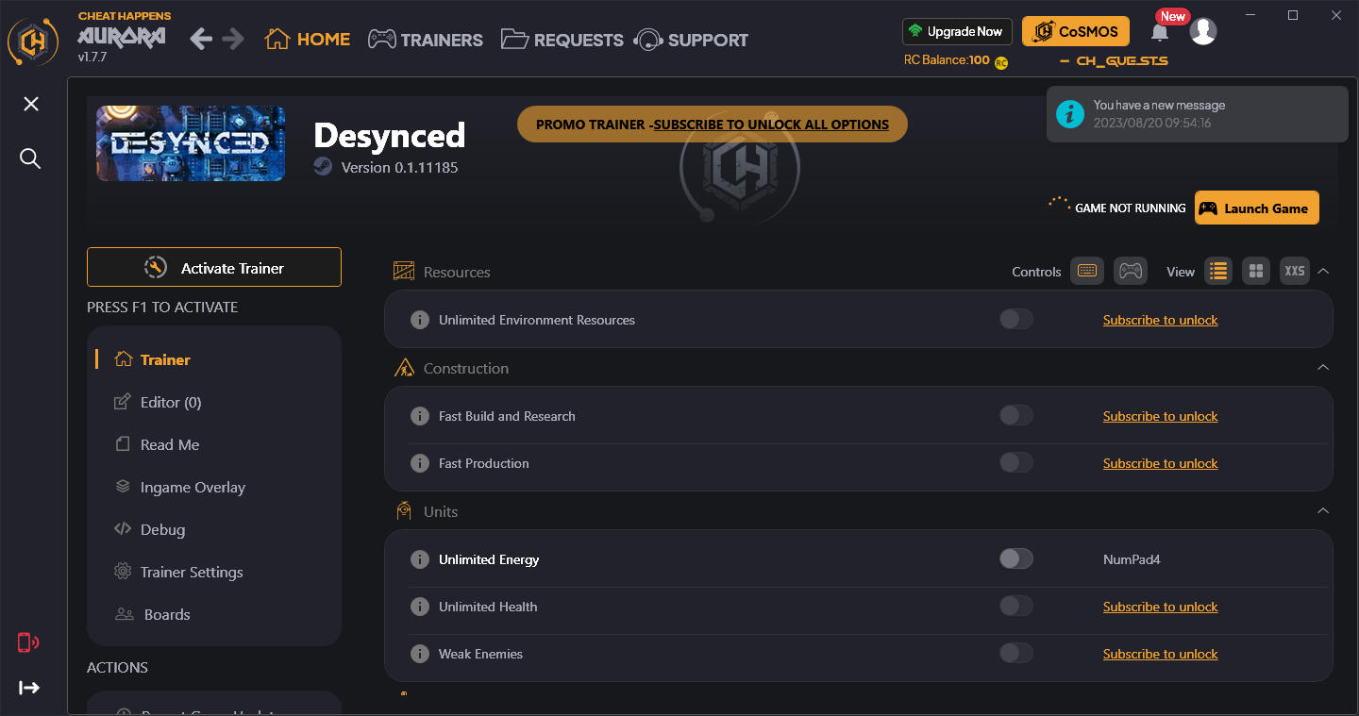
Task: Click the Upgrade Now button
Action: (x=957, y=31)
